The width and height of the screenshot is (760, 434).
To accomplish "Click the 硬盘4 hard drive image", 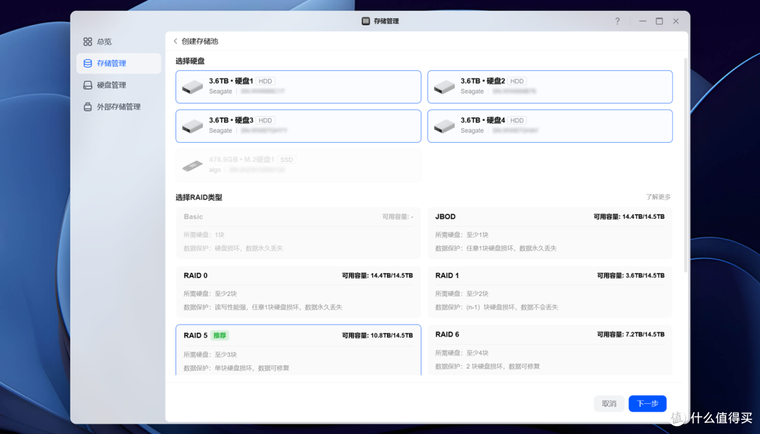I will pyautogui.click(x=444, y=127).
